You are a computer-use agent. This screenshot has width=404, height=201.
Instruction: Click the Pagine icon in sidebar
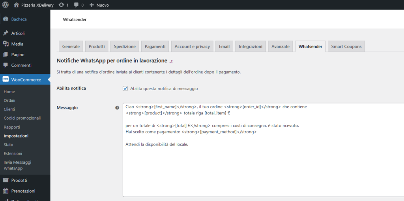point(6,55)
